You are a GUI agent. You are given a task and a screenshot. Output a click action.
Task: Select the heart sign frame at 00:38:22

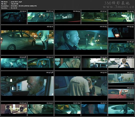pyautogui.click(x=67, y=63)
